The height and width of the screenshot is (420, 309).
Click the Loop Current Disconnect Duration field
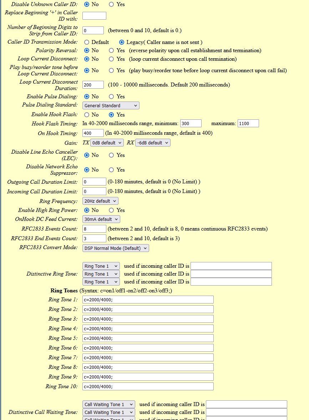(93, 85)
